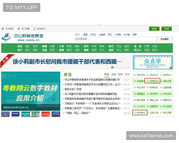Screen dimensions: 179x143
Task: Open 35 局长信箱 in the platform grid
Action: click(x=139, y=100)
